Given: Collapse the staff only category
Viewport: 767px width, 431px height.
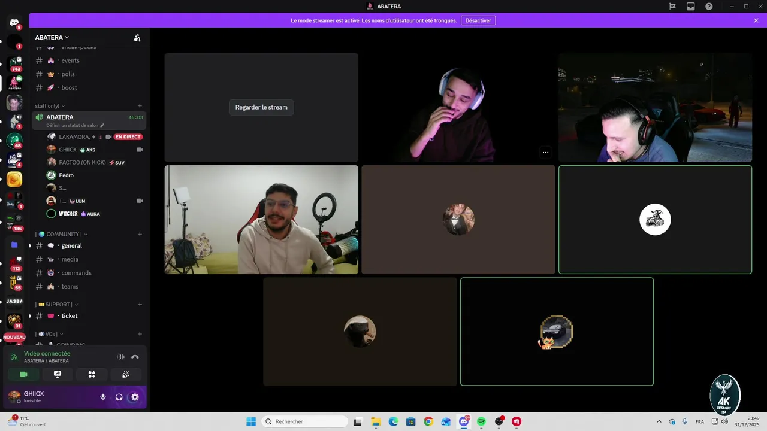Looking at the screenshot, I should click(50, 106).
